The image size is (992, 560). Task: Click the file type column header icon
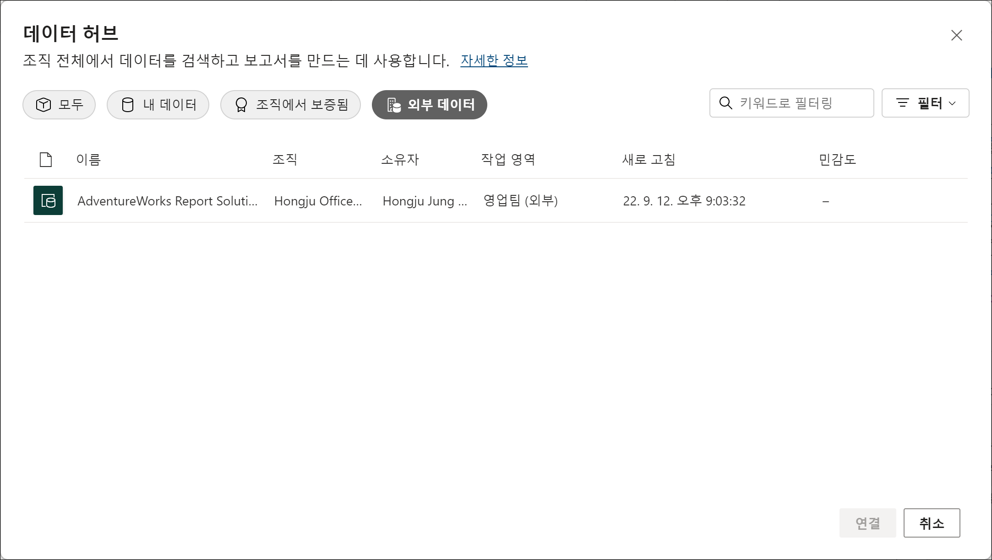[x=46, y=160]
